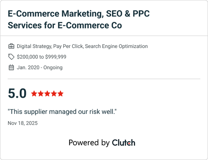The height and width of the screenshot is (160, 208).
Task: Click the Nov 18, 2025 review date
Action: pos(23,123)
